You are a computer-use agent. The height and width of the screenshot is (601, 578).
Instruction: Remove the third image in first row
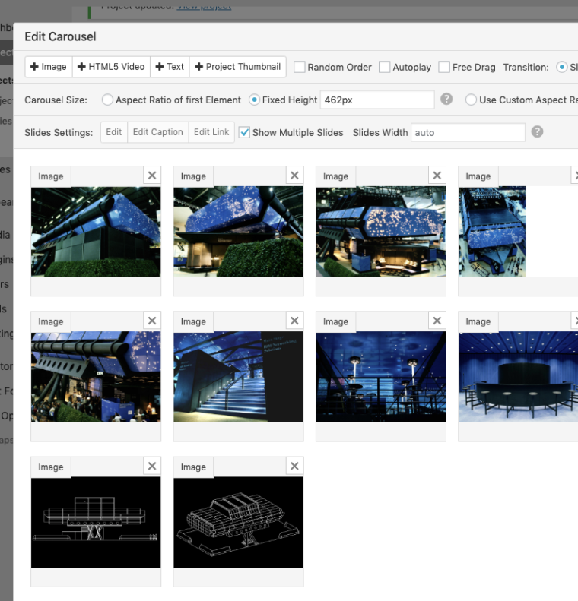pos(437,176)
